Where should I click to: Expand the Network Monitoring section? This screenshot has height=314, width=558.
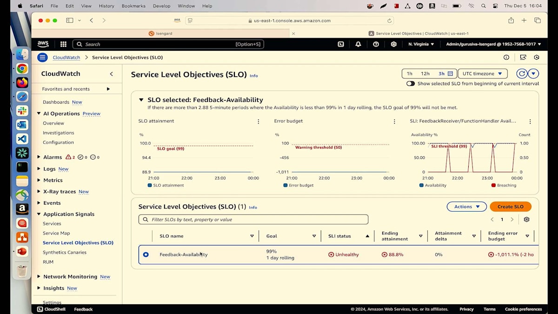(39, 276)
